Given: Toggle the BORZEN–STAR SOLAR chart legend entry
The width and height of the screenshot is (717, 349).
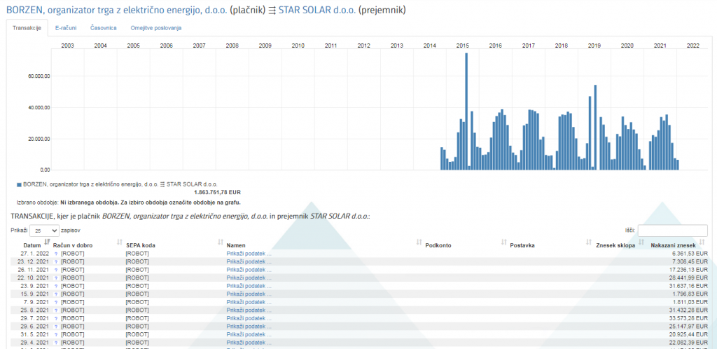Looking at the screenshot, I should (x=117, y=184).
